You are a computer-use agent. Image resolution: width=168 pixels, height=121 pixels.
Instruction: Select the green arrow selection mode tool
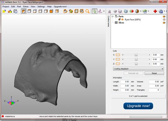click(x=95, y=11)
